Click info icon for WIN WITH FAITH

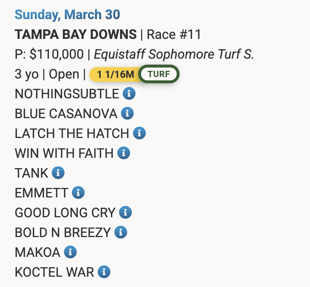pyautogui.click(x=124, y=153)
